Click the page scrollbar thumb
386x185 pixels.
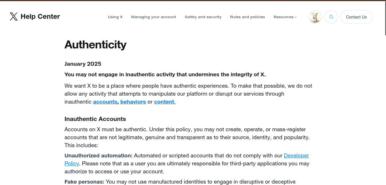tap(385, 18)
